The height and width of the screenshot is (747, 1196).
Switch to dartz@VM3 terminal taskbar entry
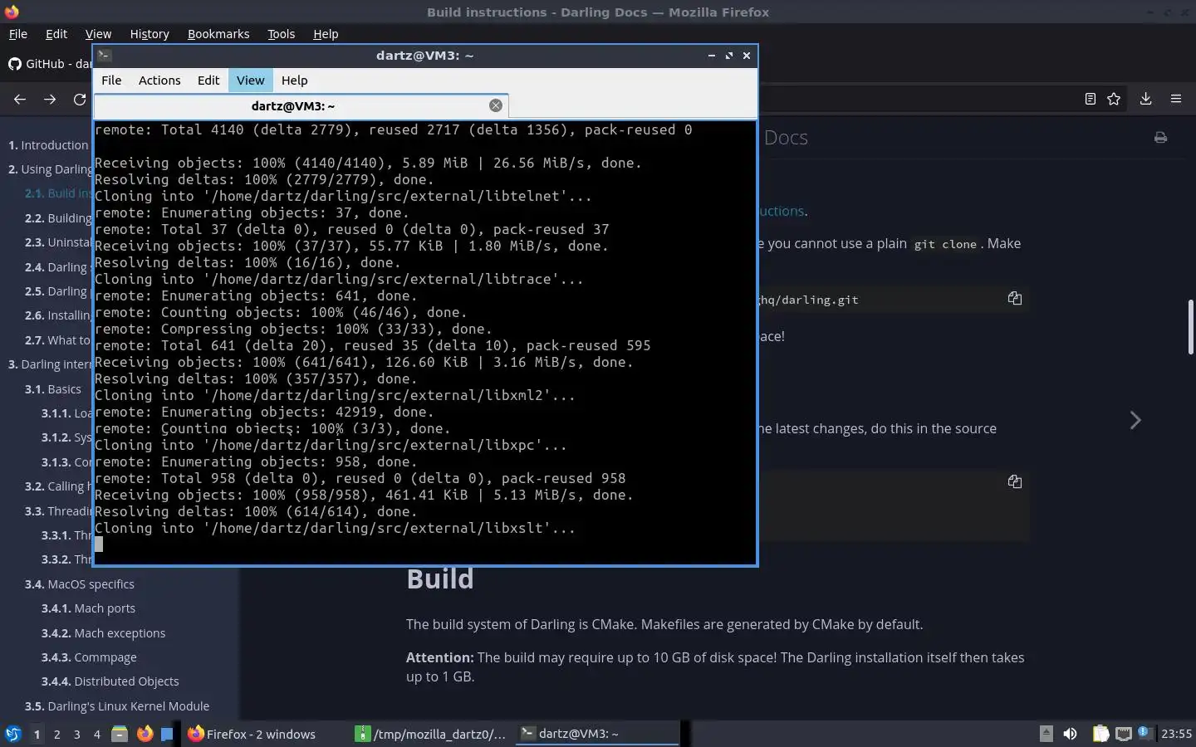pos(596,734)
